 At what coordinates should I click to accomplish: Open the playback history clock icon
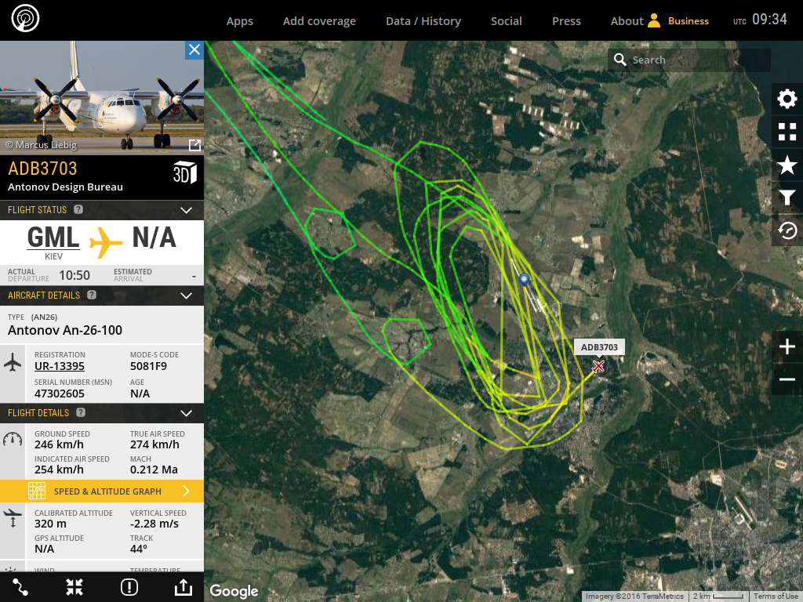pyautogui.click(x=787, y=231)
